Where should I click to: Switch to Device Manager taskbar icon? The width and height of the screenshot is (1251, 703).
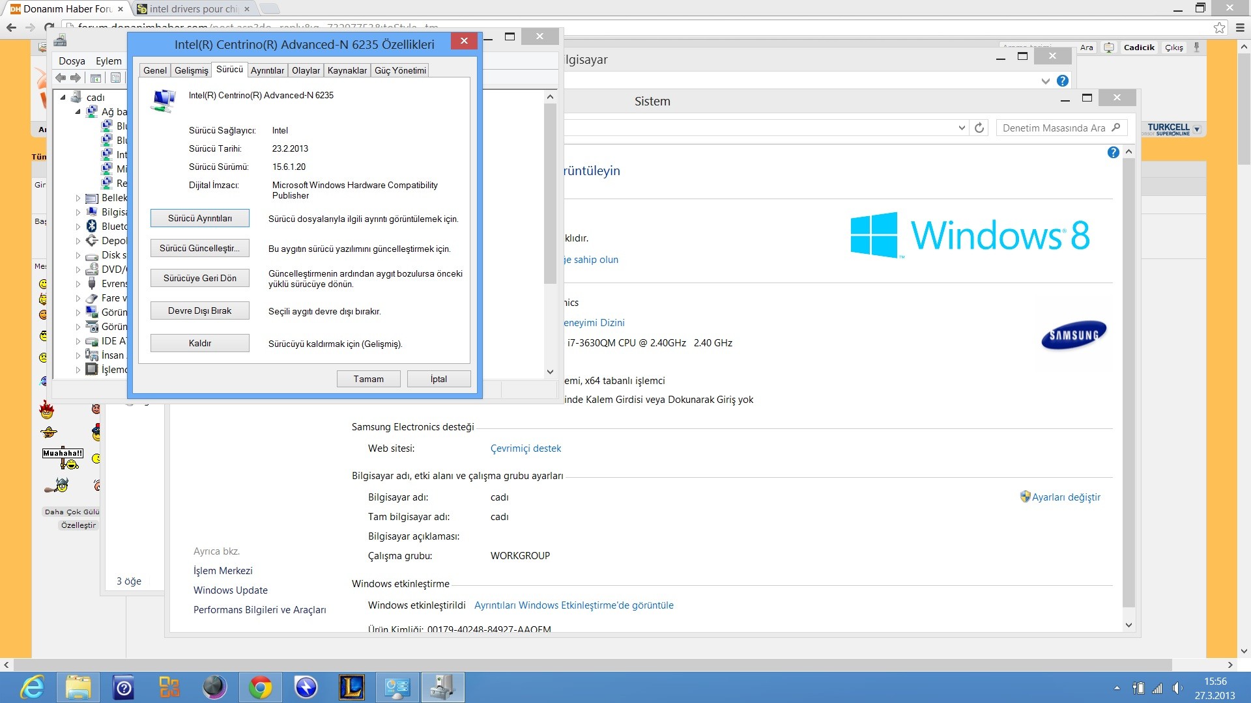(x=443, y=687)
